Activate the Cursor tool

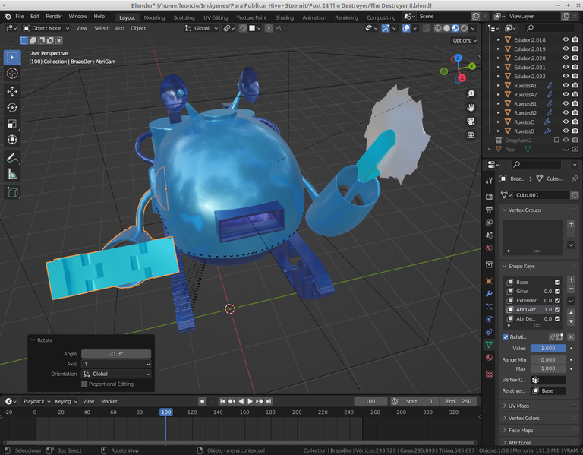point(12,74)
